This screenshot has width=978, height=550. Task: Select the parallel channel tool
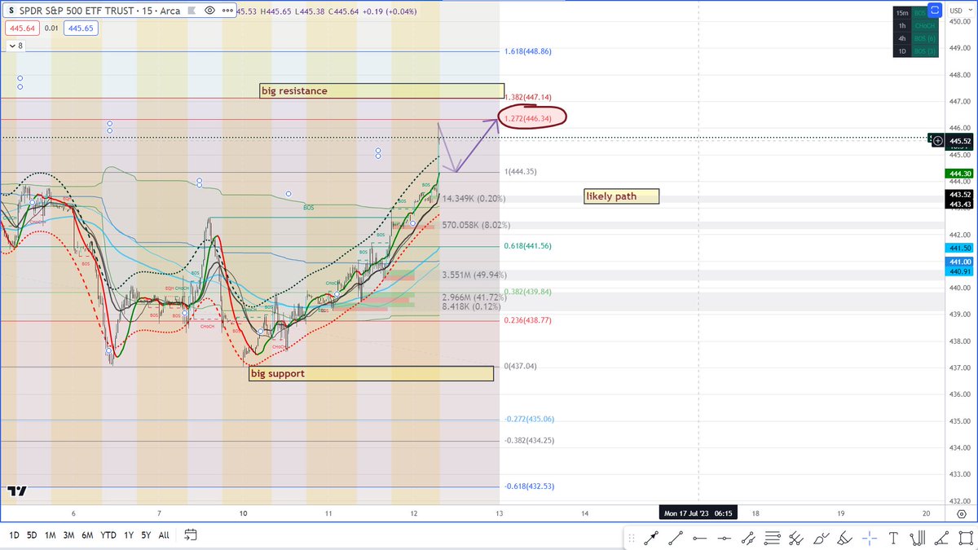click(x=748, y=538)
